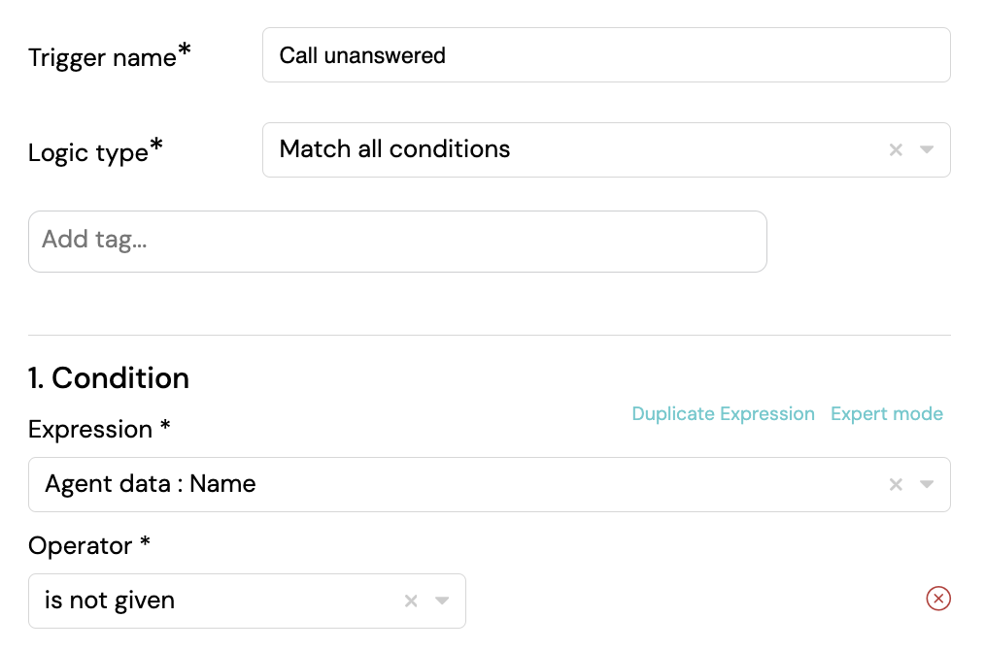
Task: Switch to Expert mode
Action: [886, 414]
